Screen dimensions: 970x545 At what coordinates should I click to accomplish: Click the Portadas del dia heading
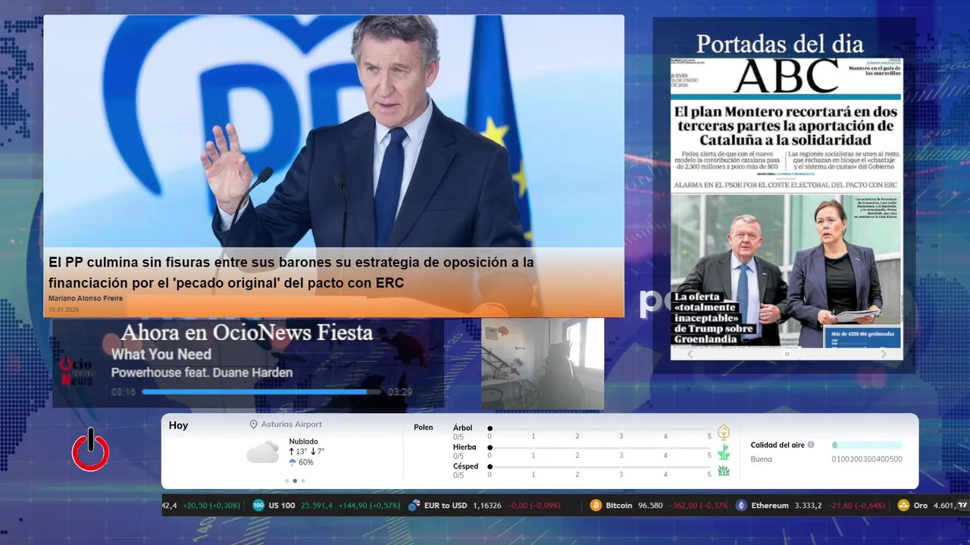pos(780,42)
